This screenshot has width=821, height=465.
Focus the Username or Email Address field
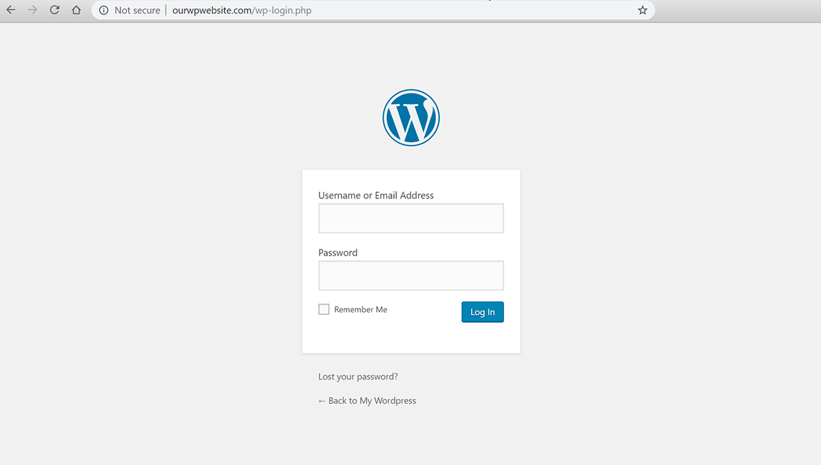click(411, 218)
